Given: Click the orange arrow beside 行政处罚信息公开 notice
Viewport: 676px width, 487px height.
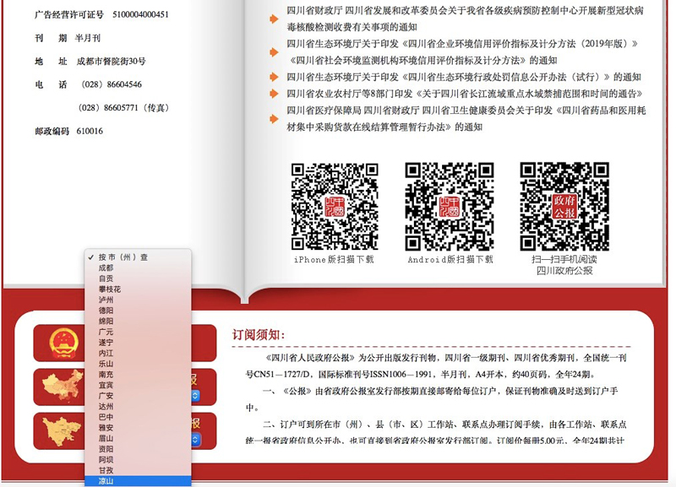Looking at the screenshot, I should click(x=274, y=77).
